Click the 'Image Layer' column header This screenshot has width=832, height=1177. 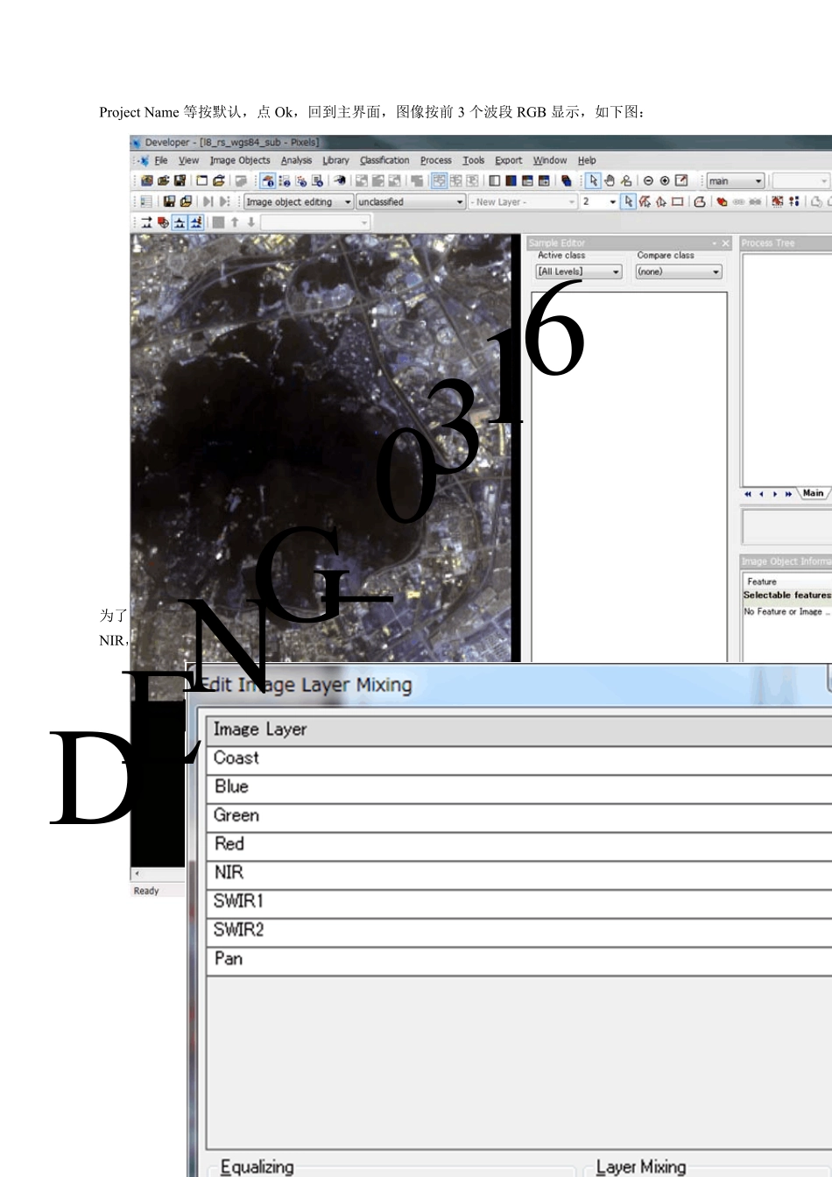pyautogui.click(x=519, y=729)
